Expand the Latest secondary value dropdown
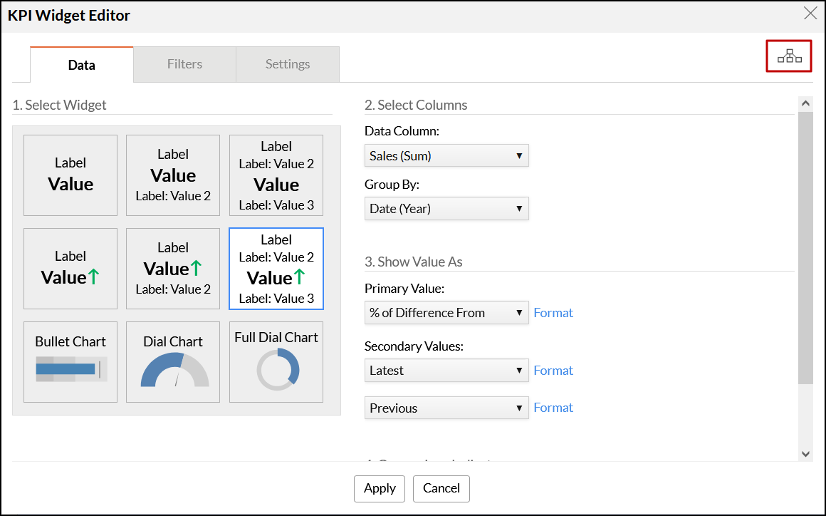The height and width of the screenshot is (516, 826). (446, 371)
